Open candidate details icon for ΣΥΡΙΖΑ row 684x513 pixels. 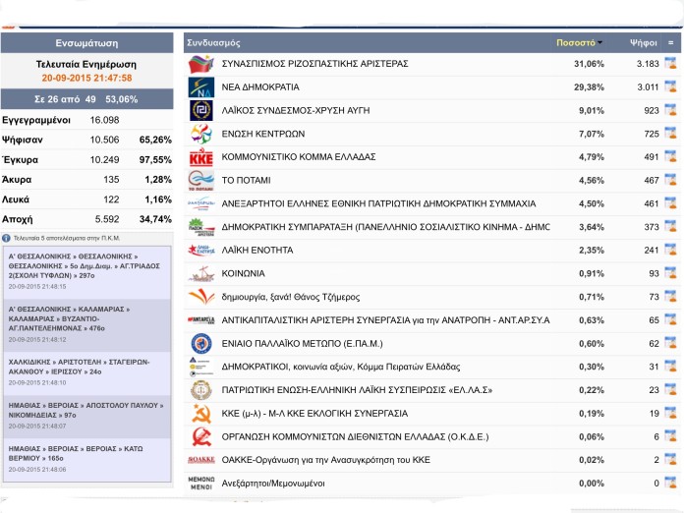pyautogui.click(x=670, y=63)
